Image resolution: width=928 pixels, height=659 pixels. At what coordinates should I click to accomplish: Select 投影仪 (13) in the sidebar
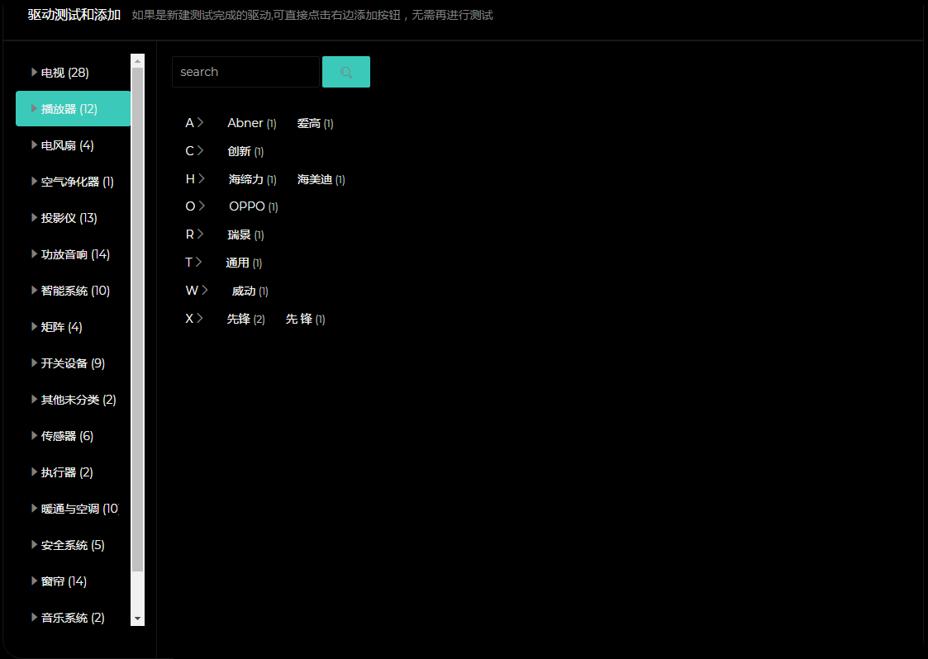(69, 218)
